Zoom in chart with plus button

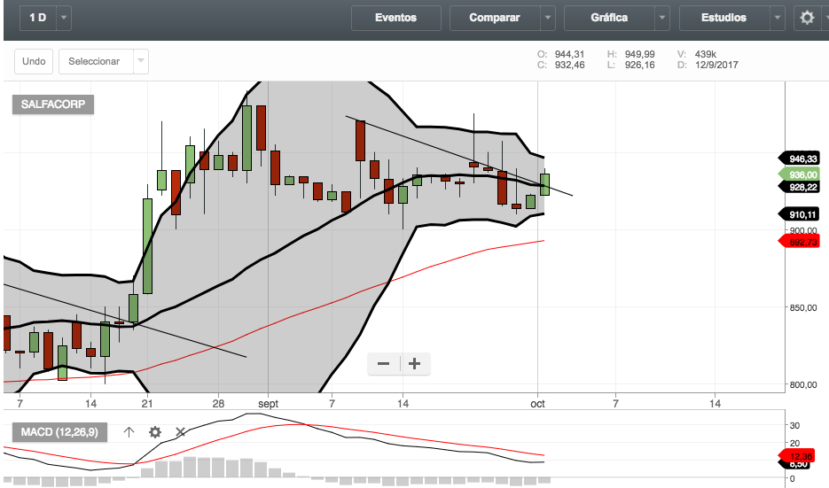415,364
